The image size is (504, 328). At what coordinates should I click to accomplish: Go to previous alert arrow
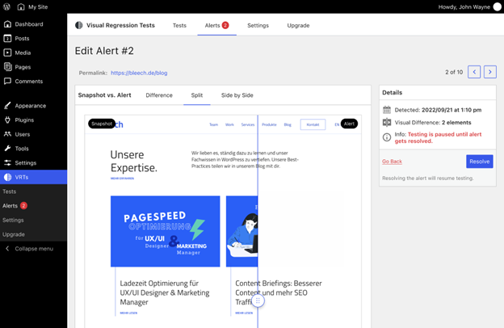(474, 72)
